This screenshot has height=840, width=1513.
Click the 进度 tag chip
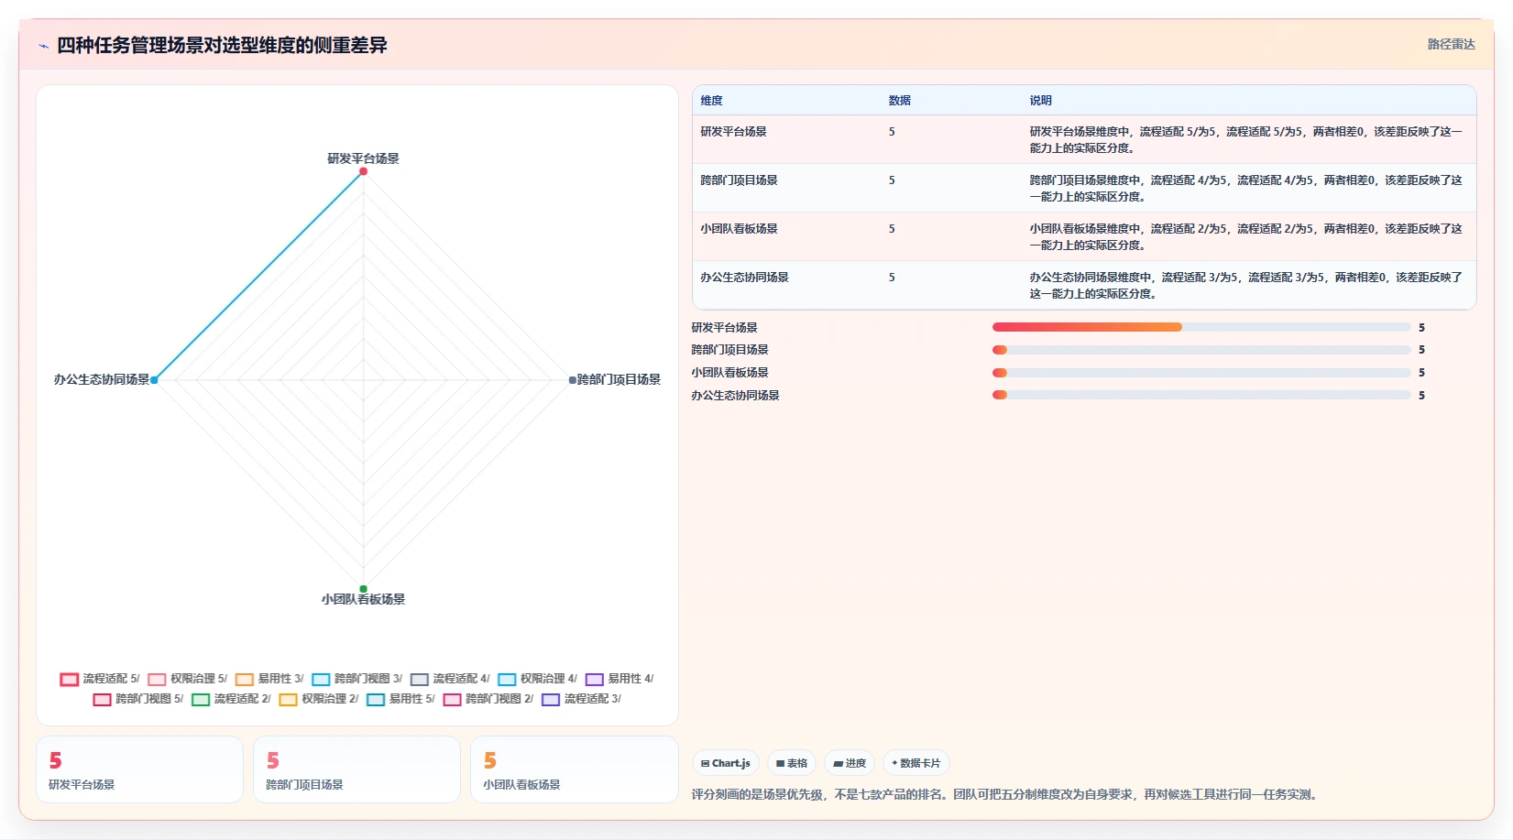tap(850, 763)
